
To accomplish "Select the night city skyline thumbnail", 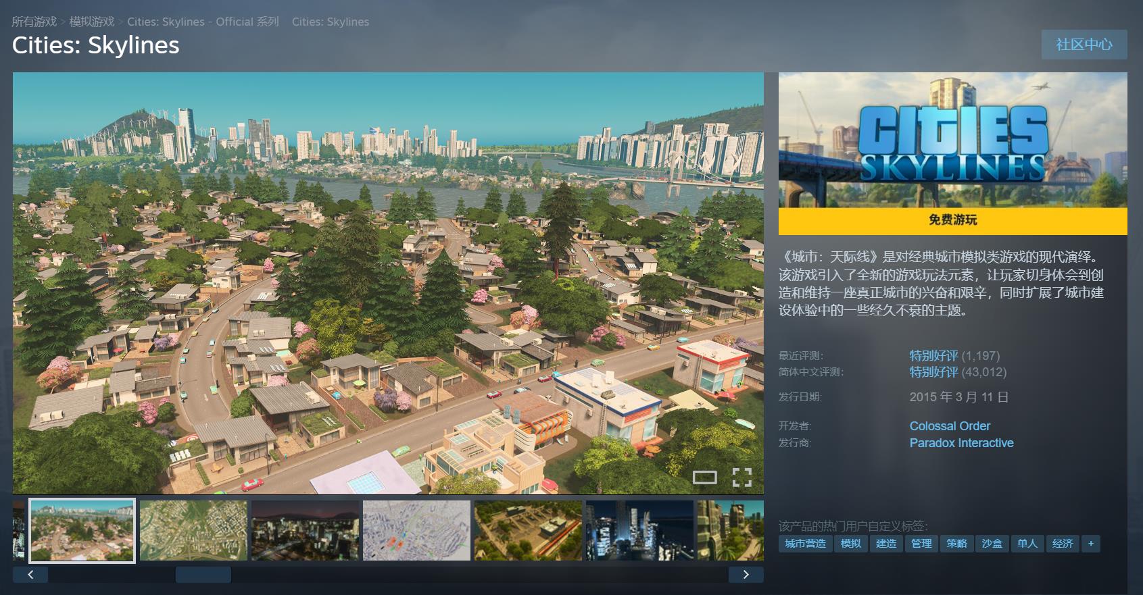I will pos(305,530).
